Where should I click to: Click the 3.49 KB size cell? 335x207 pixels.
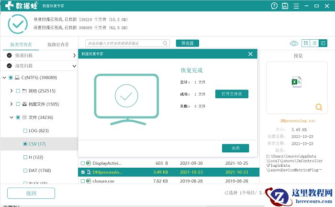(x=160, y=172)
